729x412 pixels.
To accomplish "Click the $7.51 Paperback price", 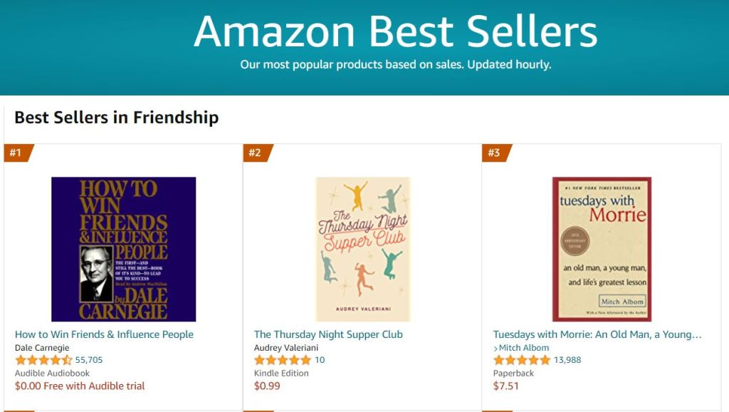I will pyautogui.click(x=506, y=386).
